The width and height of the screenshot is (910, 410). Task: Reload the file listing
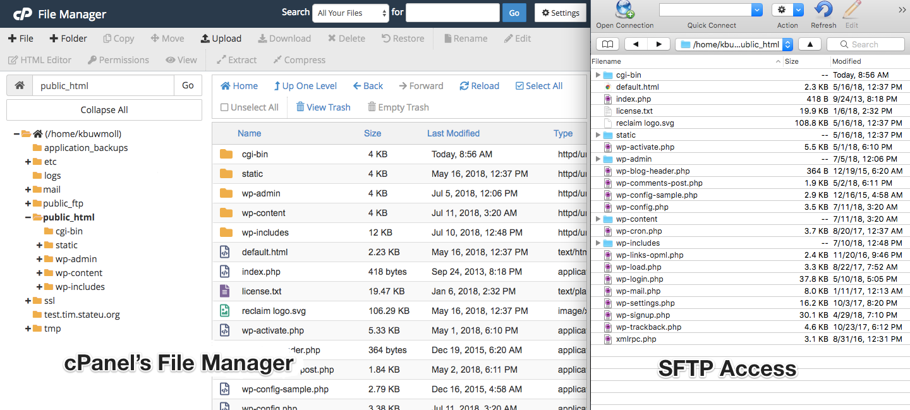click(x=479, y=86)
